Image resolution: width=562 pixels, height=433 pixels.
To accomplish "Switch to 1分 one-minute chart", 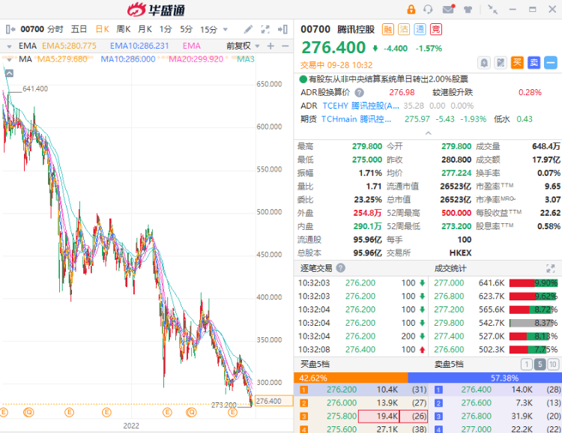I will (166, 29).
